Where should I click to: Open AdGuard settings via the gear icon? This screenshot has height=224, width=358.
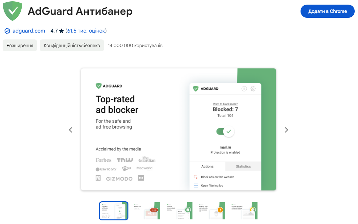point(253,89)
